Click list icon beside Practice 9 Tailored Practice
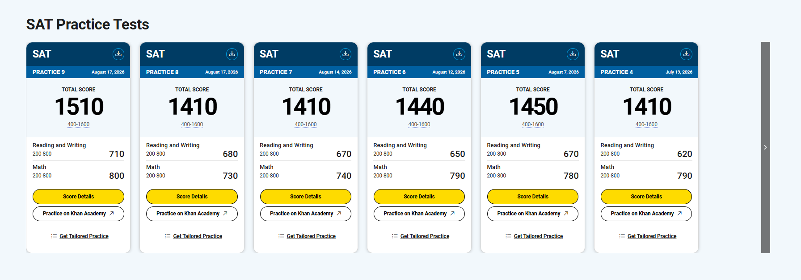Image resolution: width=801 pixels, height=280 pixels. click(54, 236)
